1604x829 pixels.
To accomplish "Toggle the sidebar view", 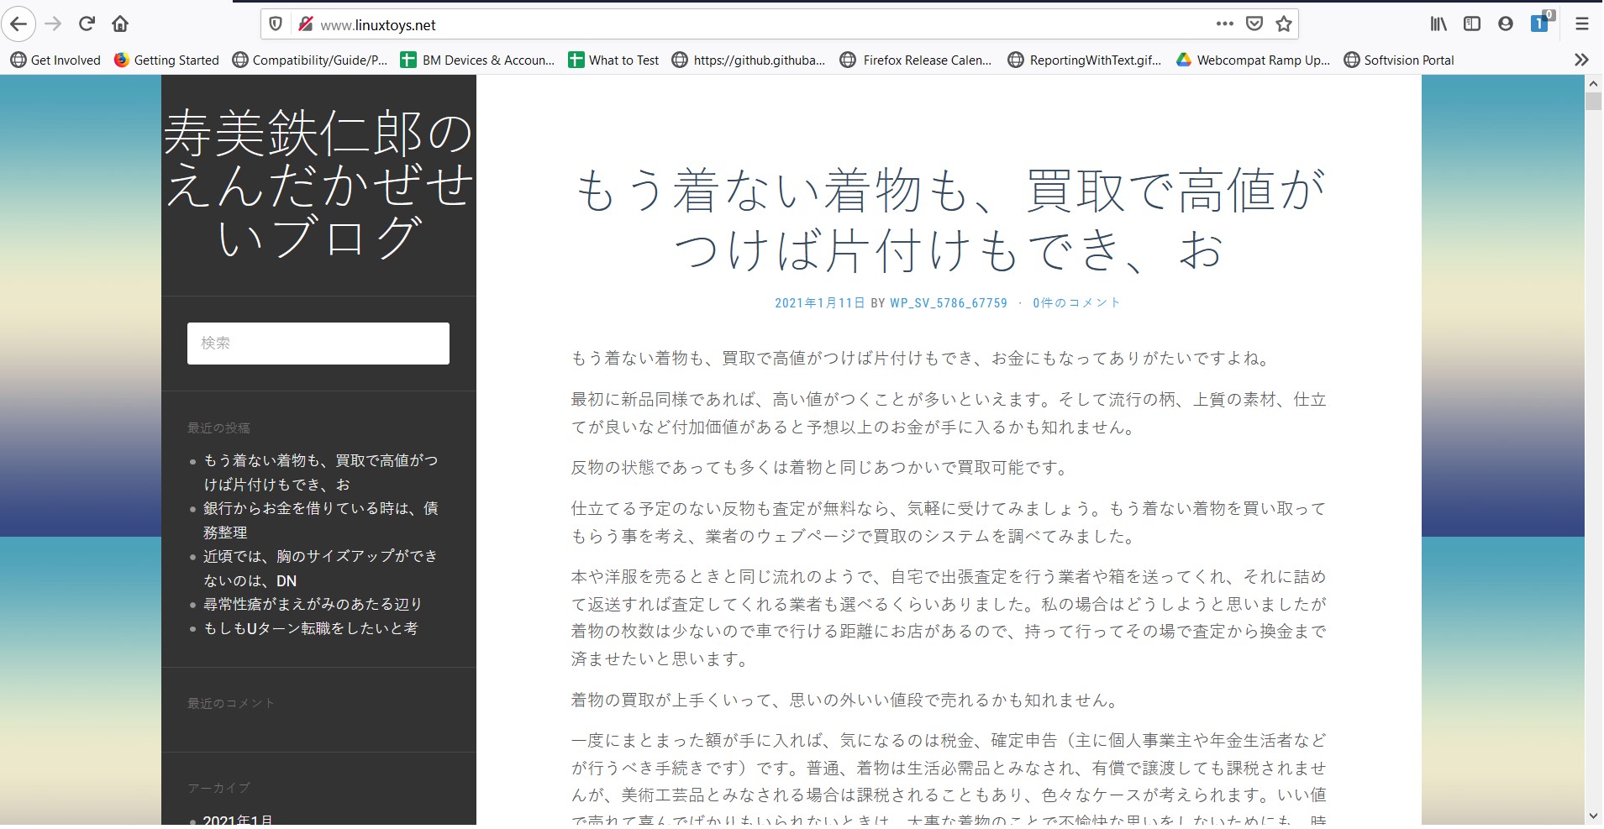I will [1471, 24].
